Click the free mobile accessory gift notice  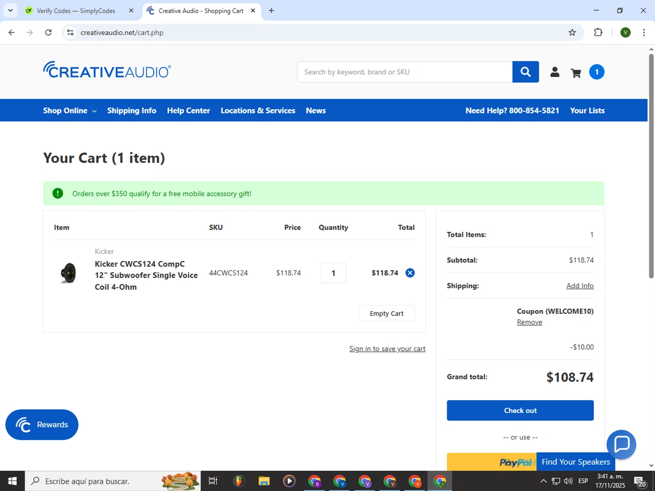[x=324, y=193]
